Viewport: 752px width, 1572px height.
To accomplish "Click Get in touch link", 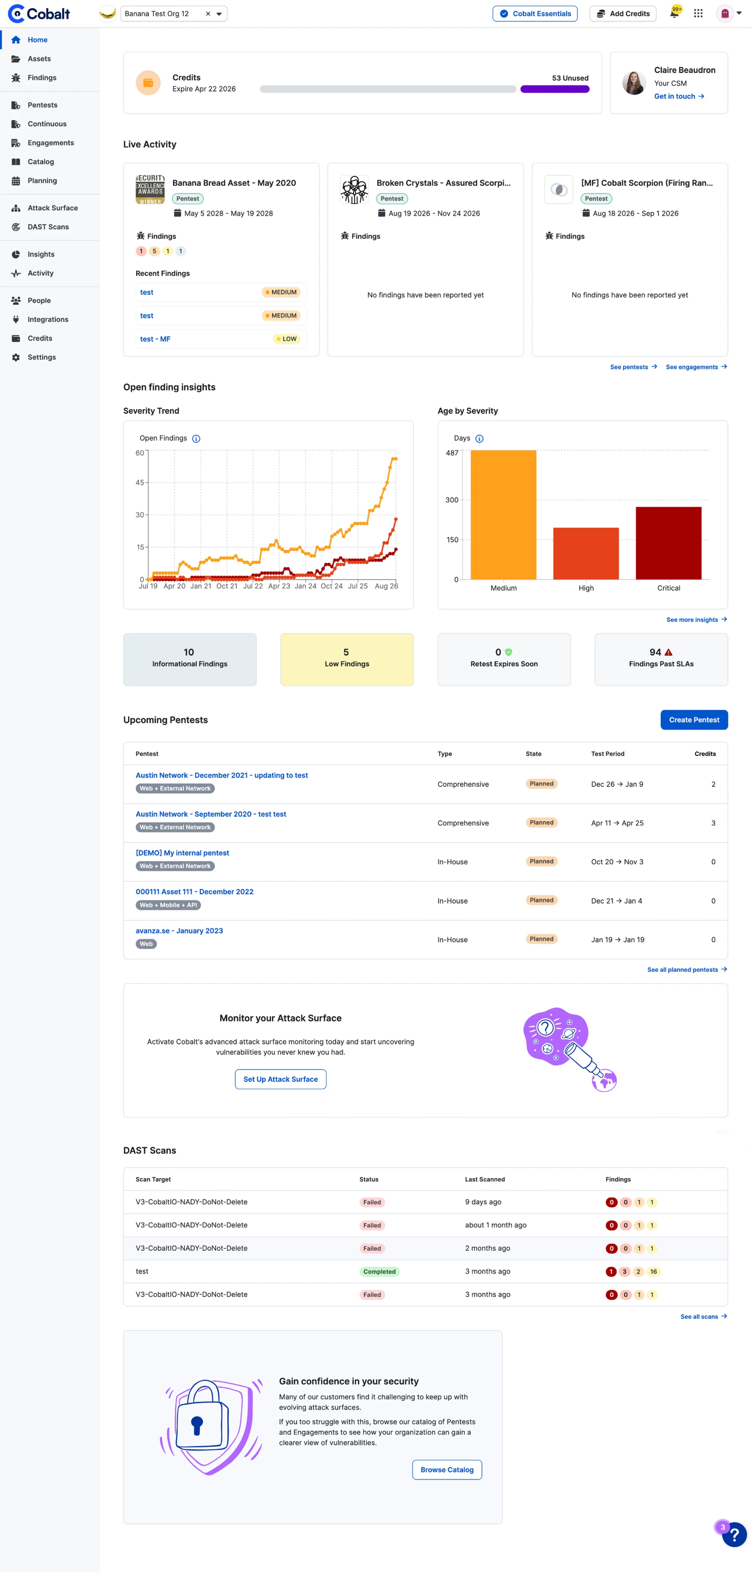I will pyautogui.click(x=679, y=96).
